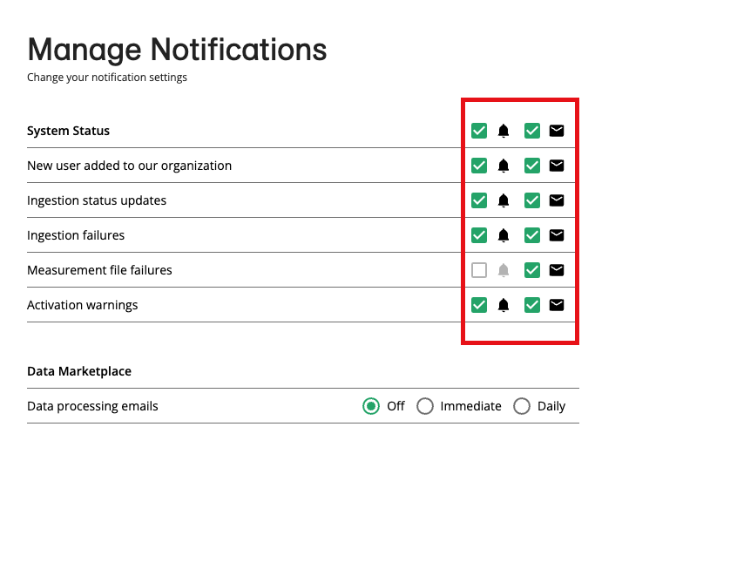Click bell icon for New user added row

(504, 166)
